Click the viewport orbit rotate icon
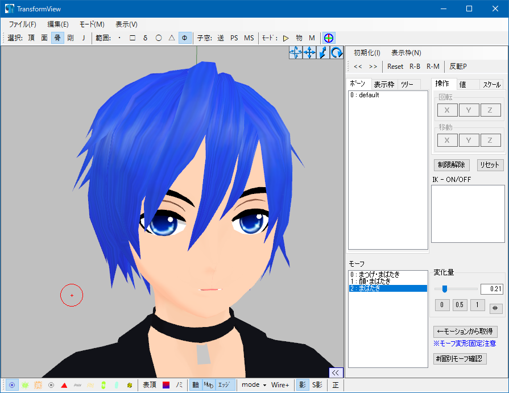Image resolution: width=509 pixels, height=393 pixels. tap(296, 52)
